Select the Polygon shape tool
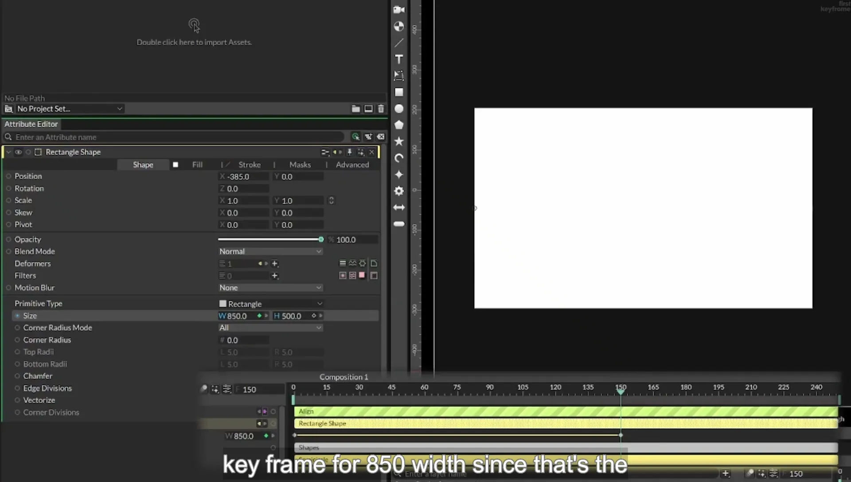This screenshot has height=482, width=851. point(399,125)
